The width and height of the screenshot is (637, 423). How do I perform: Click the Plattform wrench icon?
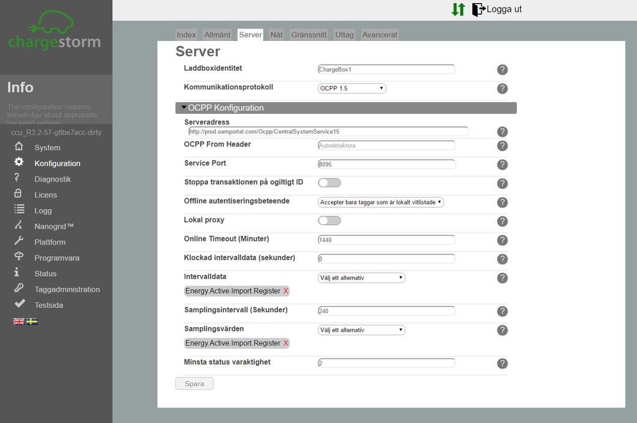tap(19, 241)
